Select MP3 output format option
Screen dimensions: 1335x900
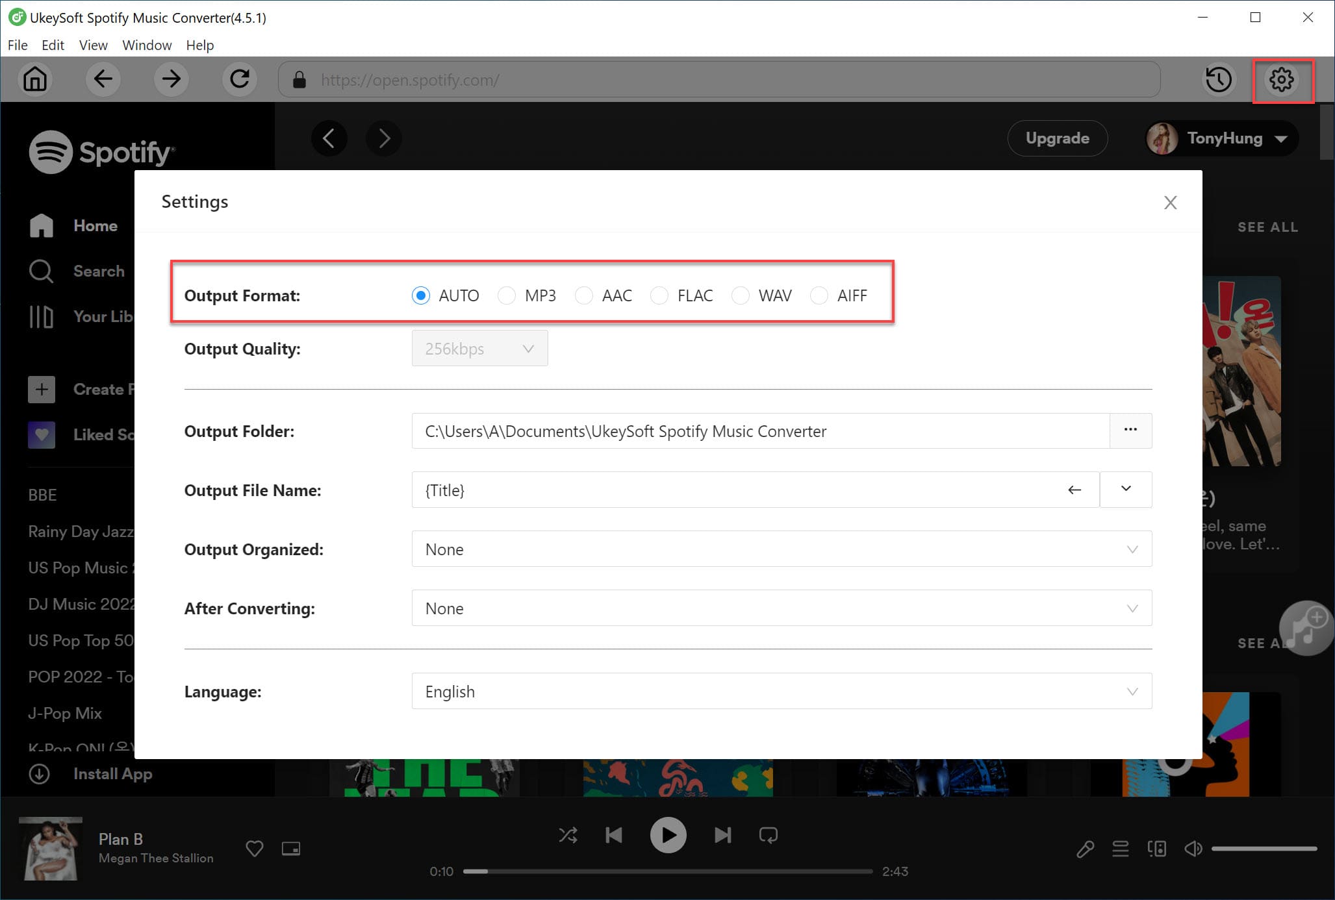(x=507, y=294)
